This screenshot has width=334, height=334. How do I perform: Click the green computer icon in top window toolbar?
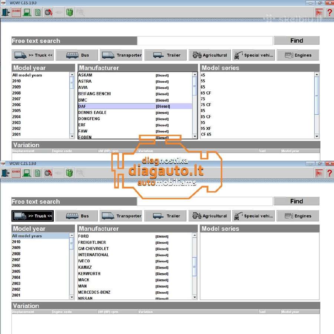pos(27,12)
